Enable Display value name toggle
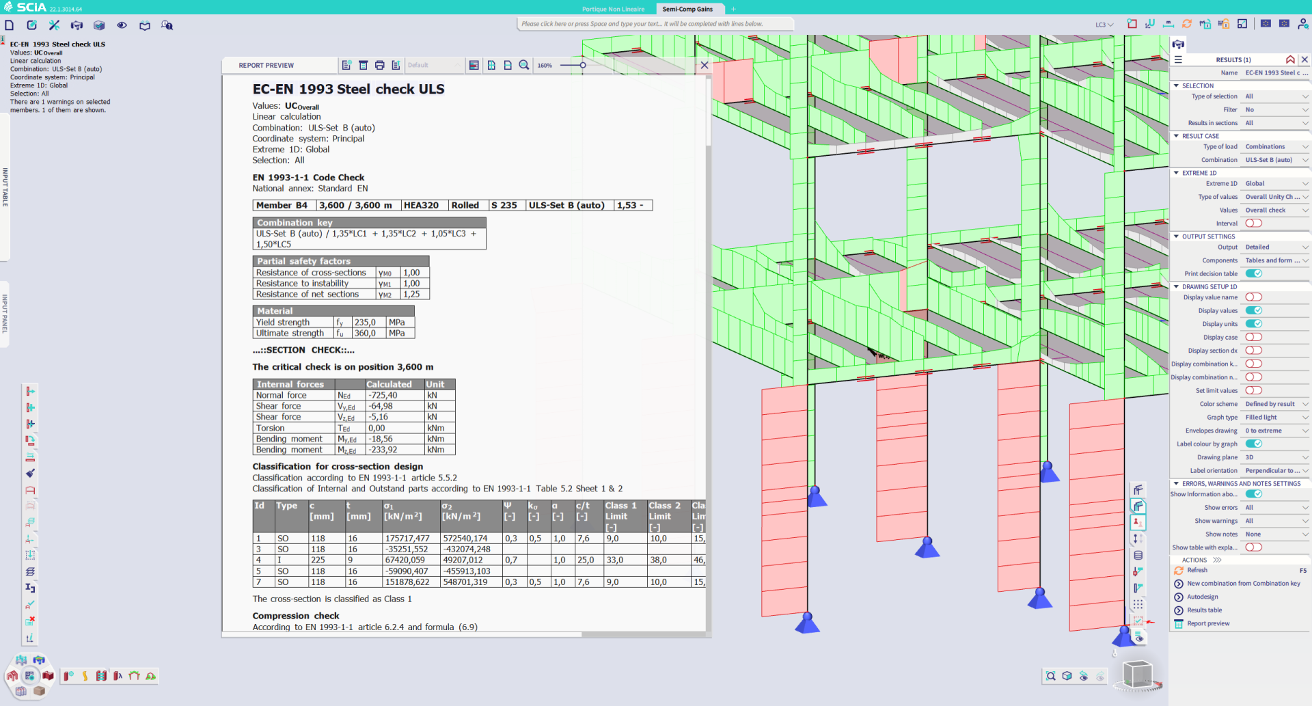 click(1255, 297)
